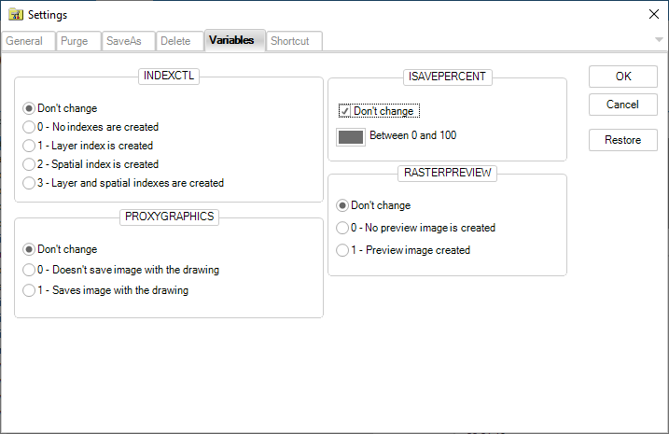Switch to the General tab
Screen dimensions: 669x434
[x=24, y=41]
